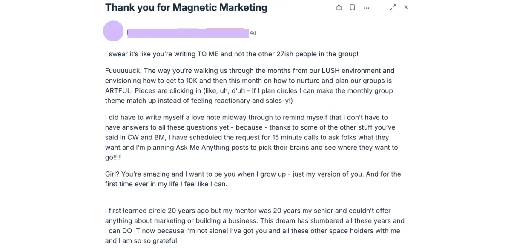Click the paragraph starting "Girl? You're amazing"
Screen dimensions: 511x249
tap(253, 179)
